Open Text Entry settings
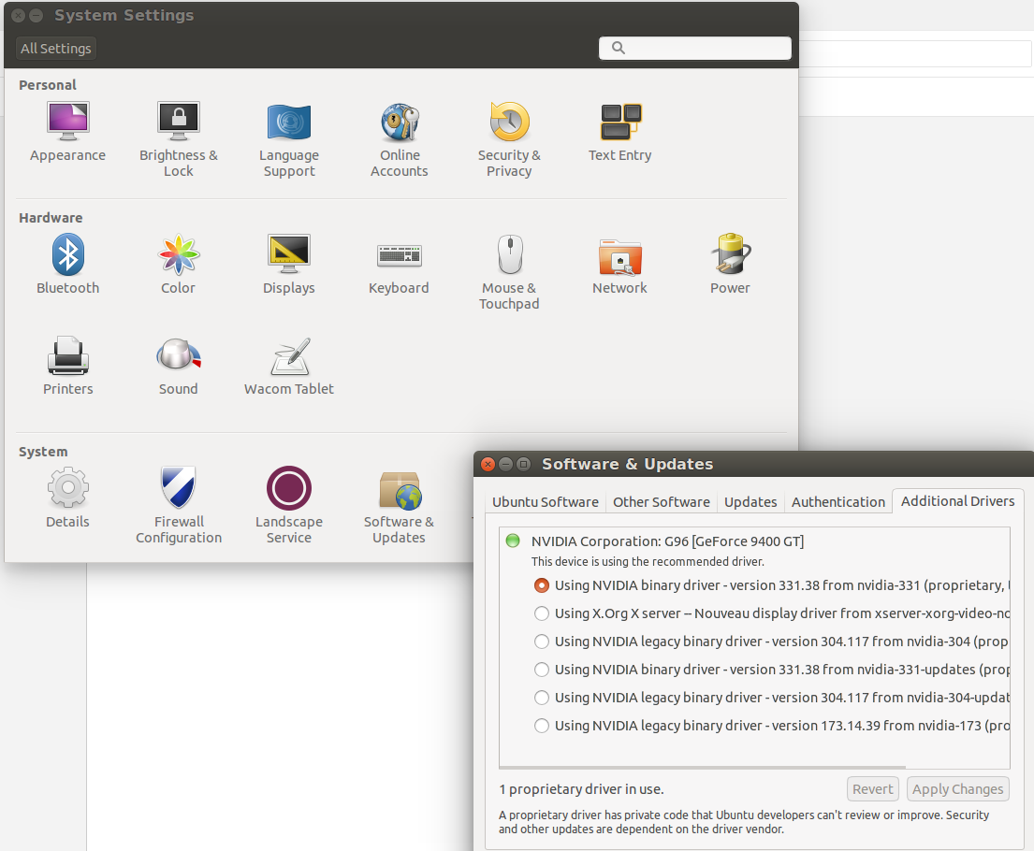Viewport: 1034px width, 851px height. [x=619, y=133]
